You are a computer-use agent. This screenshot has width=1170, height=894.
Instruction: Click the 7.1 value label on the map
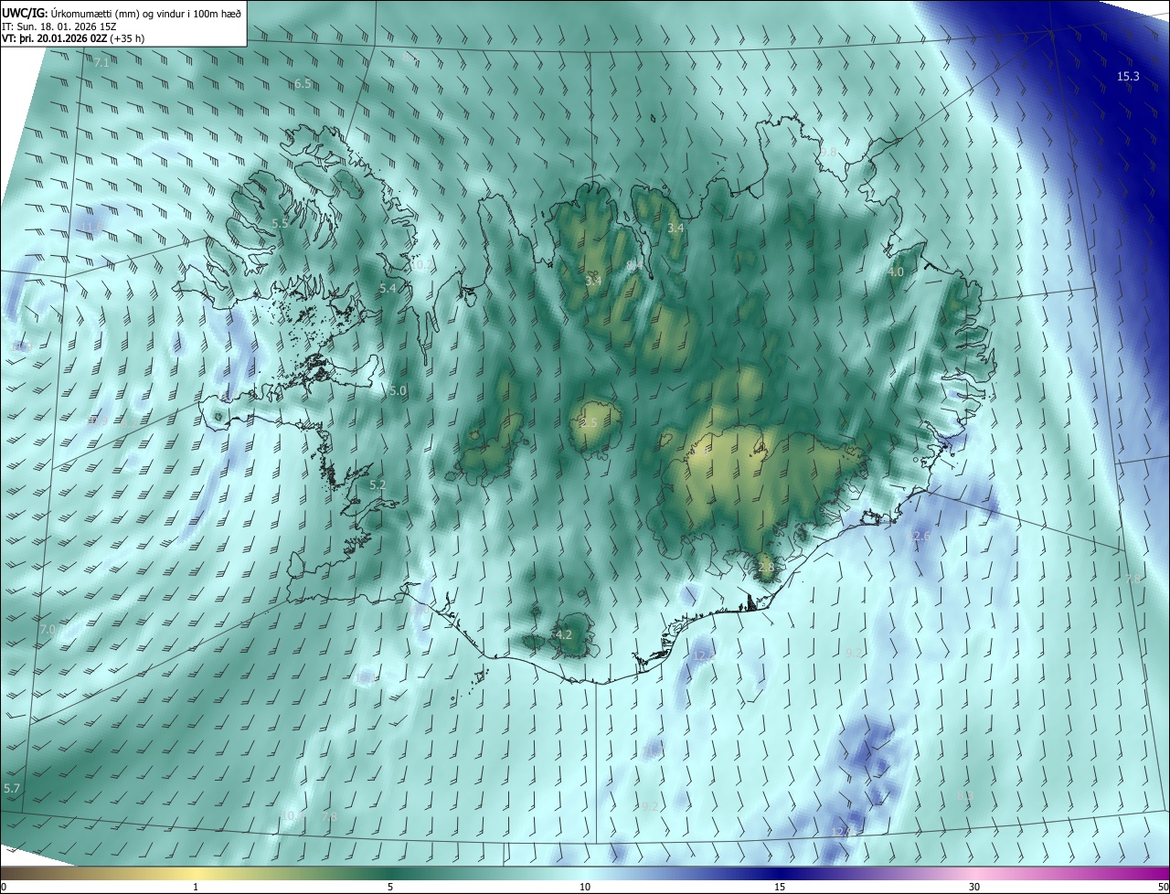click(101, 62)
